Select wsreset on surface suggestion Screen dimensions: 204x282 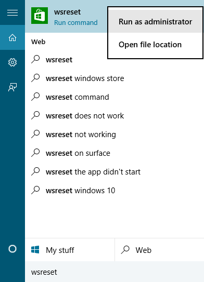[114, 153]
